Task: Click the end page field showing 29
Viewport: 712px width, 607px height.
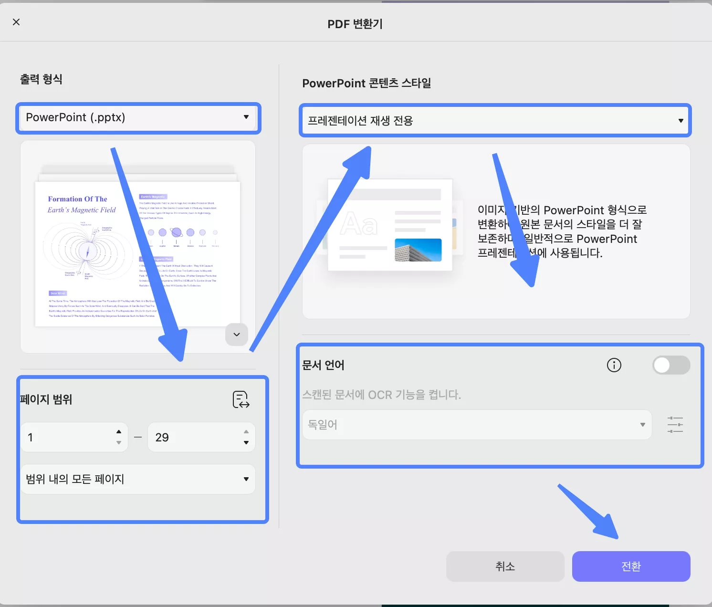Action: [201, 437]
